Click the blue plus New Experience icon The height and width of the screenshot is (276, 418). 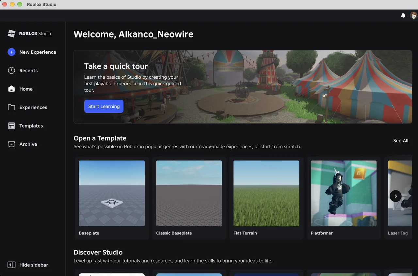(11, 52)
